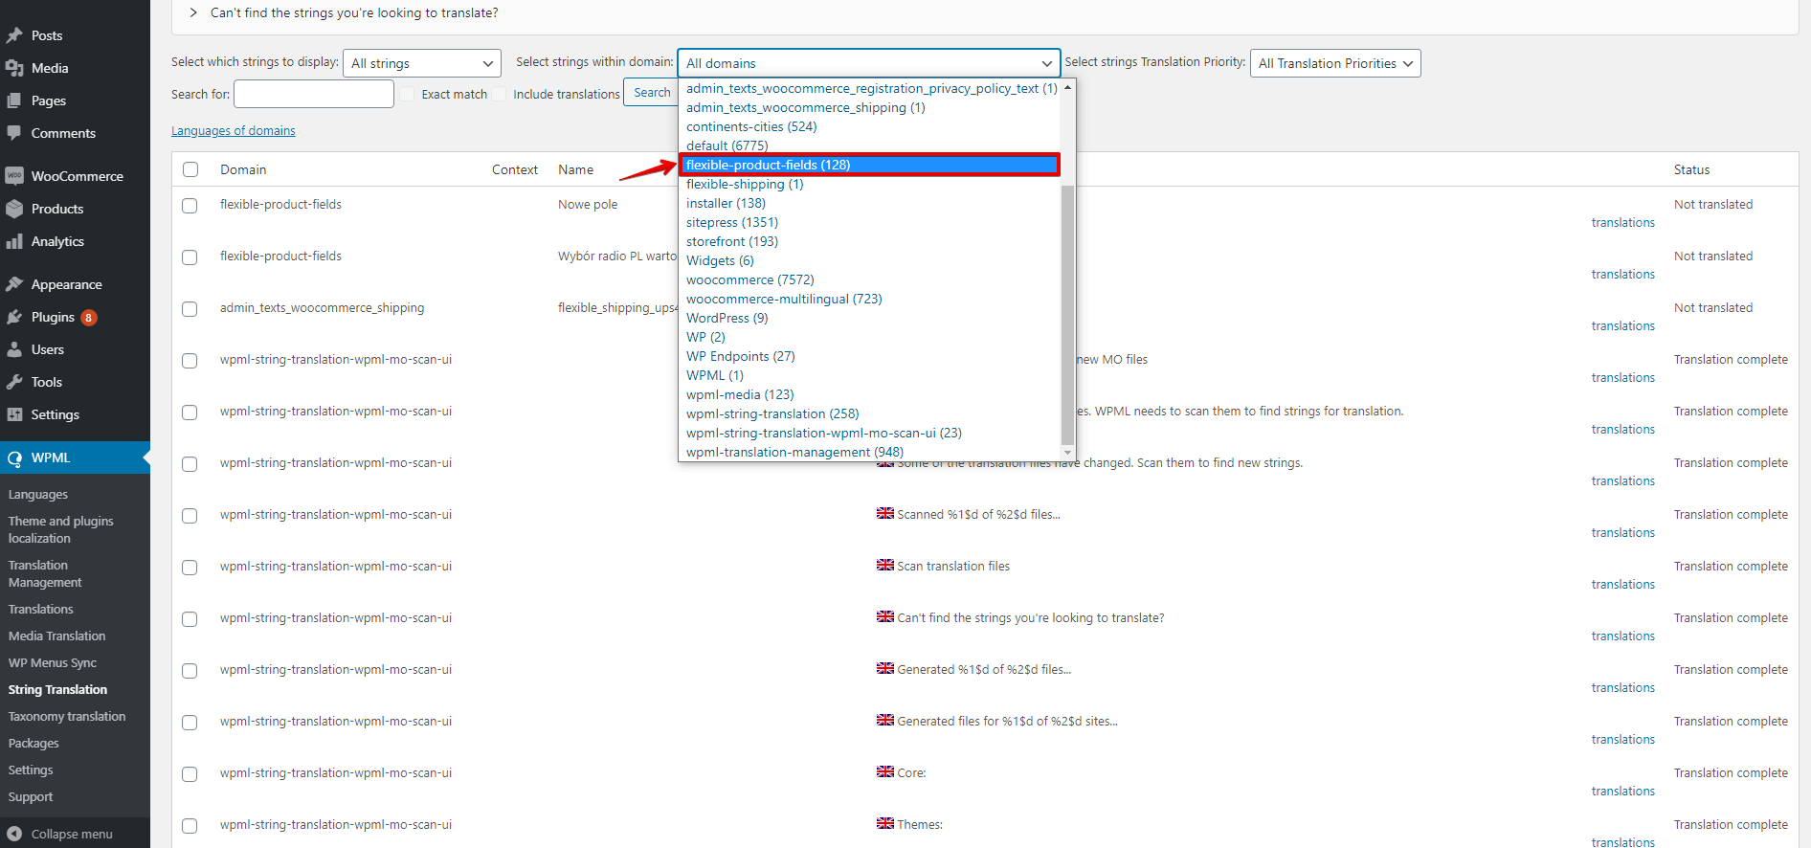Check the Scan translation files row checkbox
This screenshot has width=1811, height=848.
coord(190,568)
